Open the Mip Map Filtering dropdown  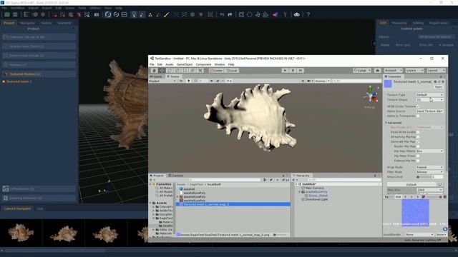click(x=429, y=151)
